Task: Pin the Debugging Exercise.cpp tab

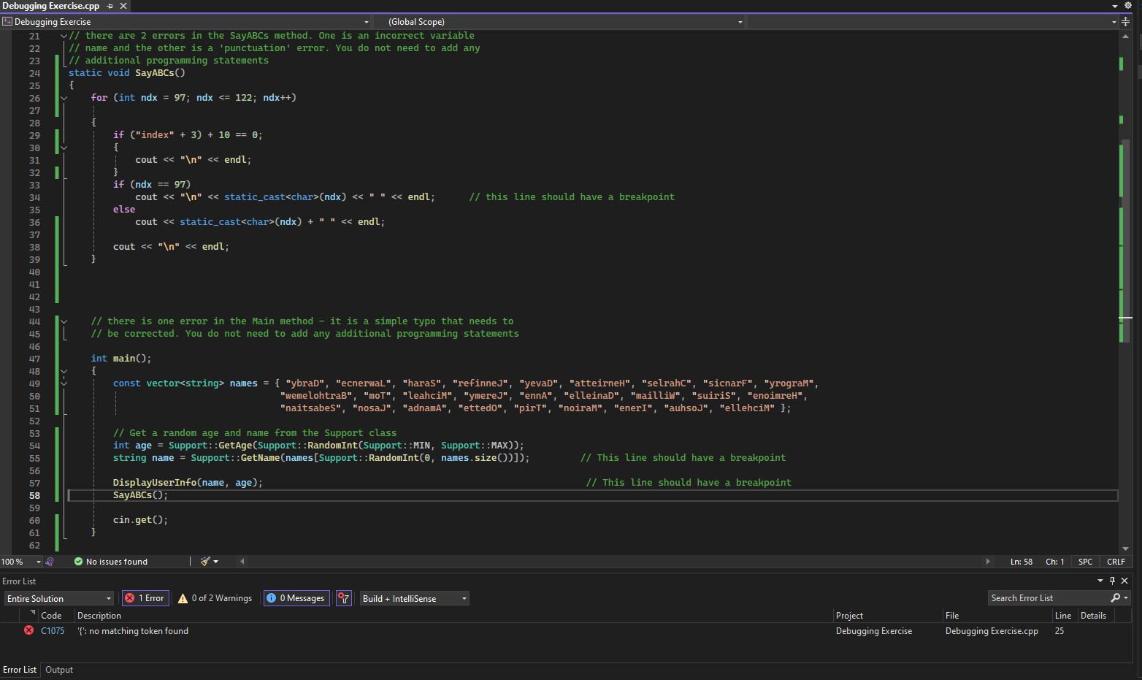Action: point(110,6)
